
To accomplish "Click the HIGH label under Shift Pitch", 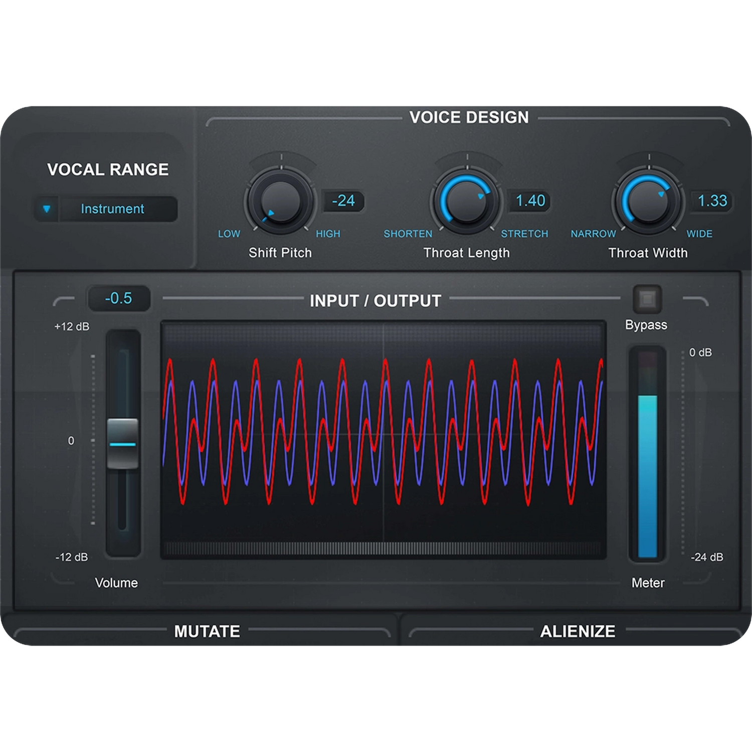I will (x=328, y=234).
